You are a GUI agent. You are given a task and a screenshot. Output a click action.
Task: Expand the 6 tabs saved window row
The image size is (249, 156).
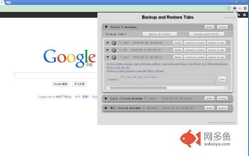tap(108, 43)
